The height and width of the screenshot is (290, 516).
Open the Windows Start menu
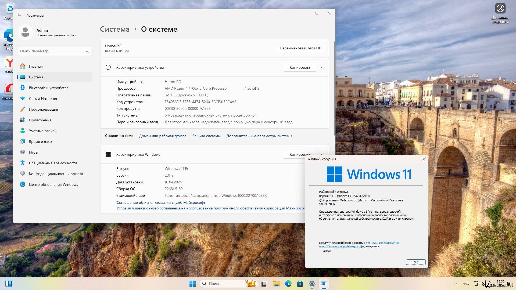pos(192,284)
